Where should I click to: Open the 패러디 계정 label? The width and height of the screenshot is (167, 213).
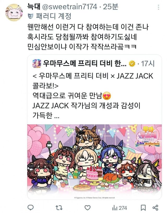(x=54, y=16)
